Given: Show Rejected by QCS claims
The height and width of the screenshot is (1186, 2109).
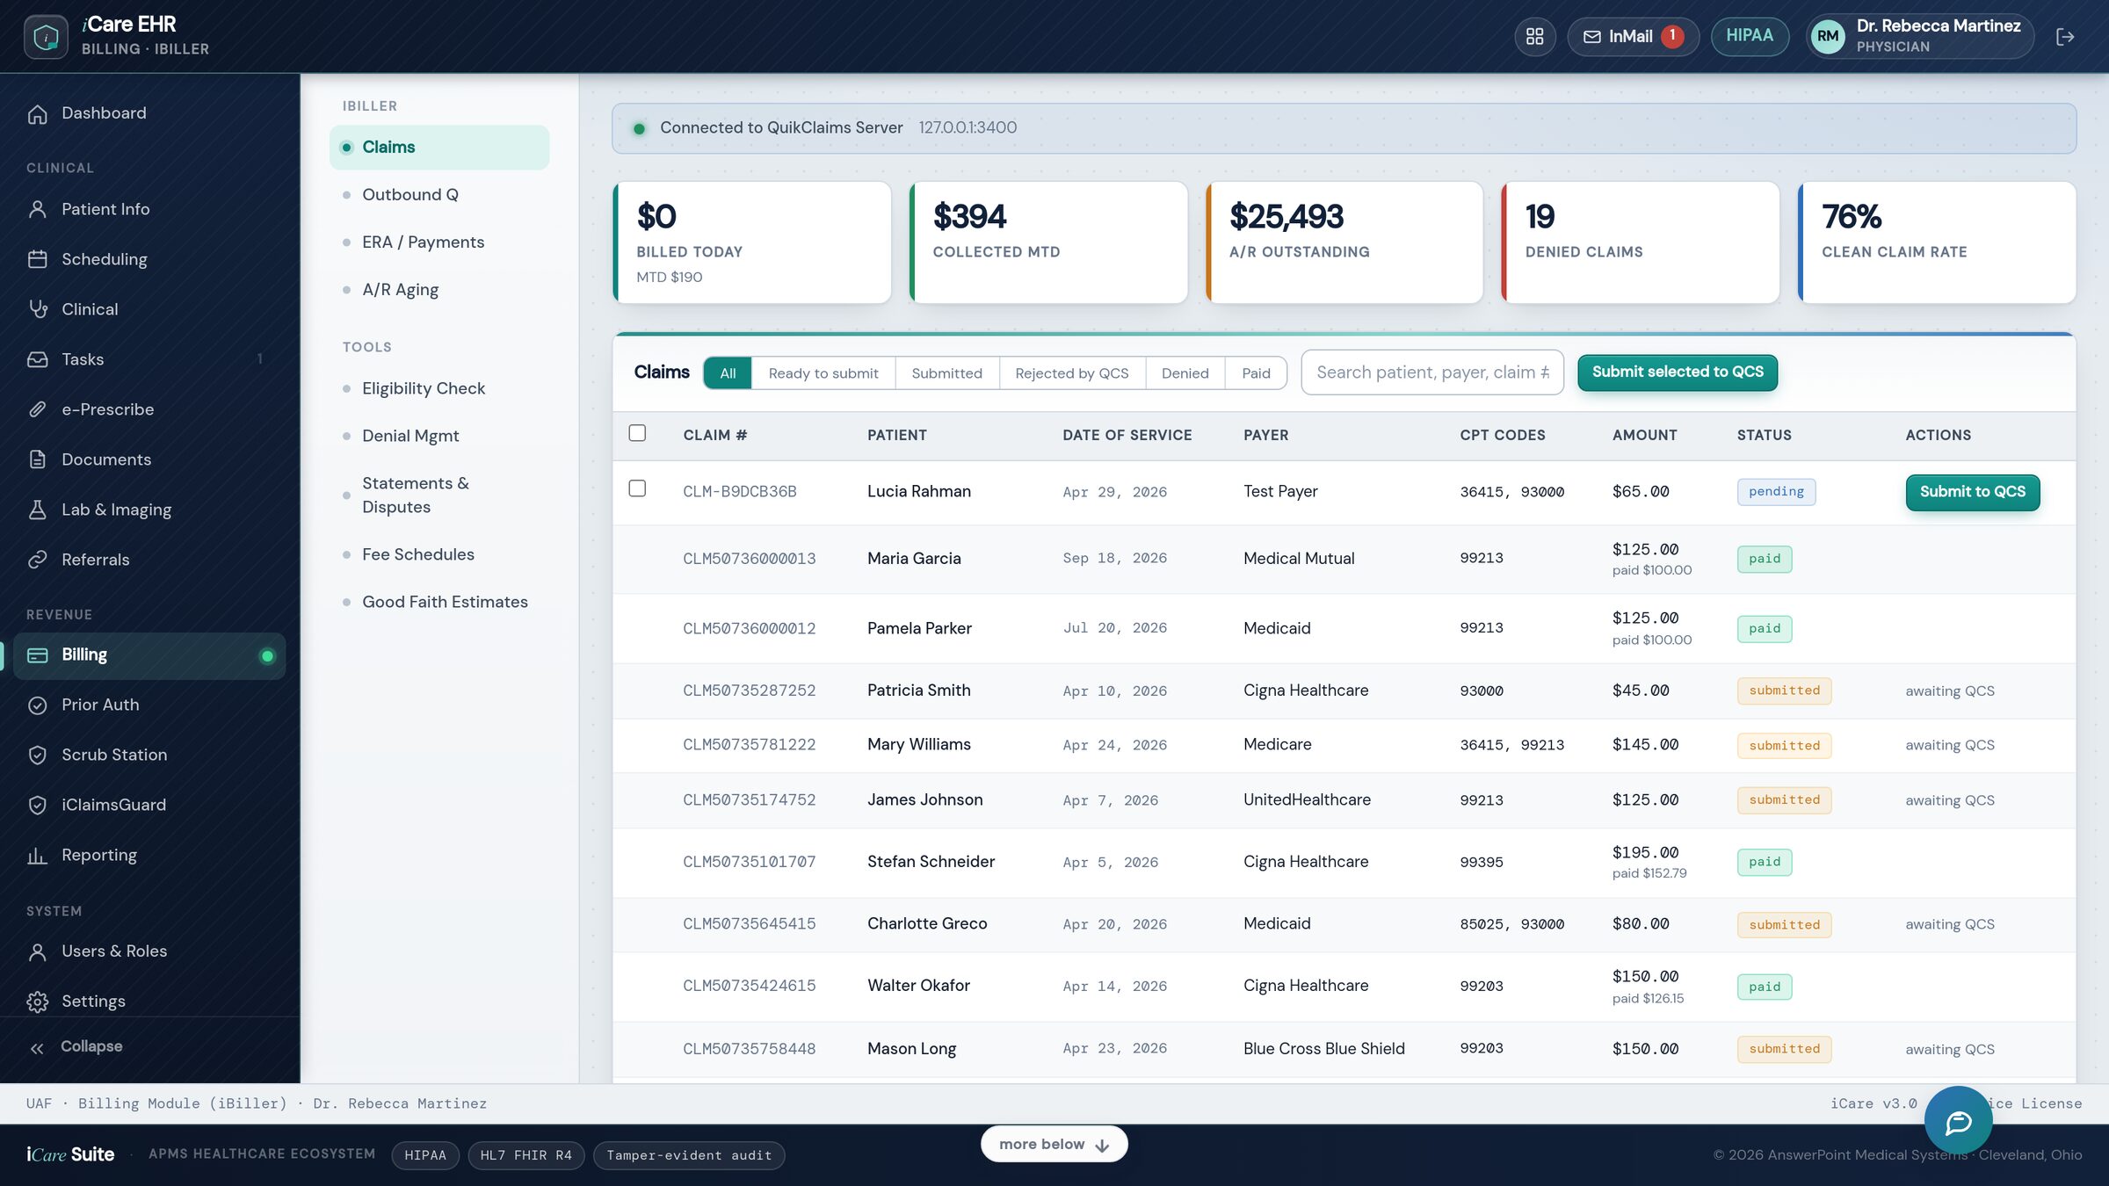Looking at the screenshot, I should 1071,373.
